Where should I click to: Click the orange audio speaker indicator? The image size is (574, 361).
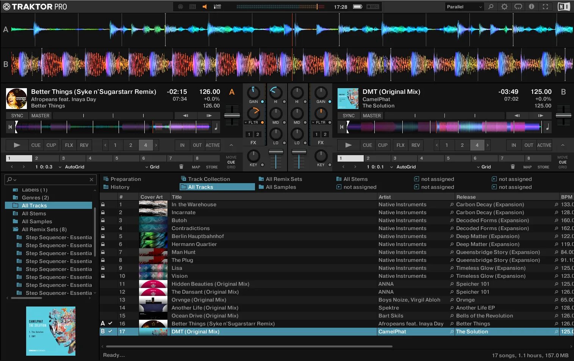point(205,6)
